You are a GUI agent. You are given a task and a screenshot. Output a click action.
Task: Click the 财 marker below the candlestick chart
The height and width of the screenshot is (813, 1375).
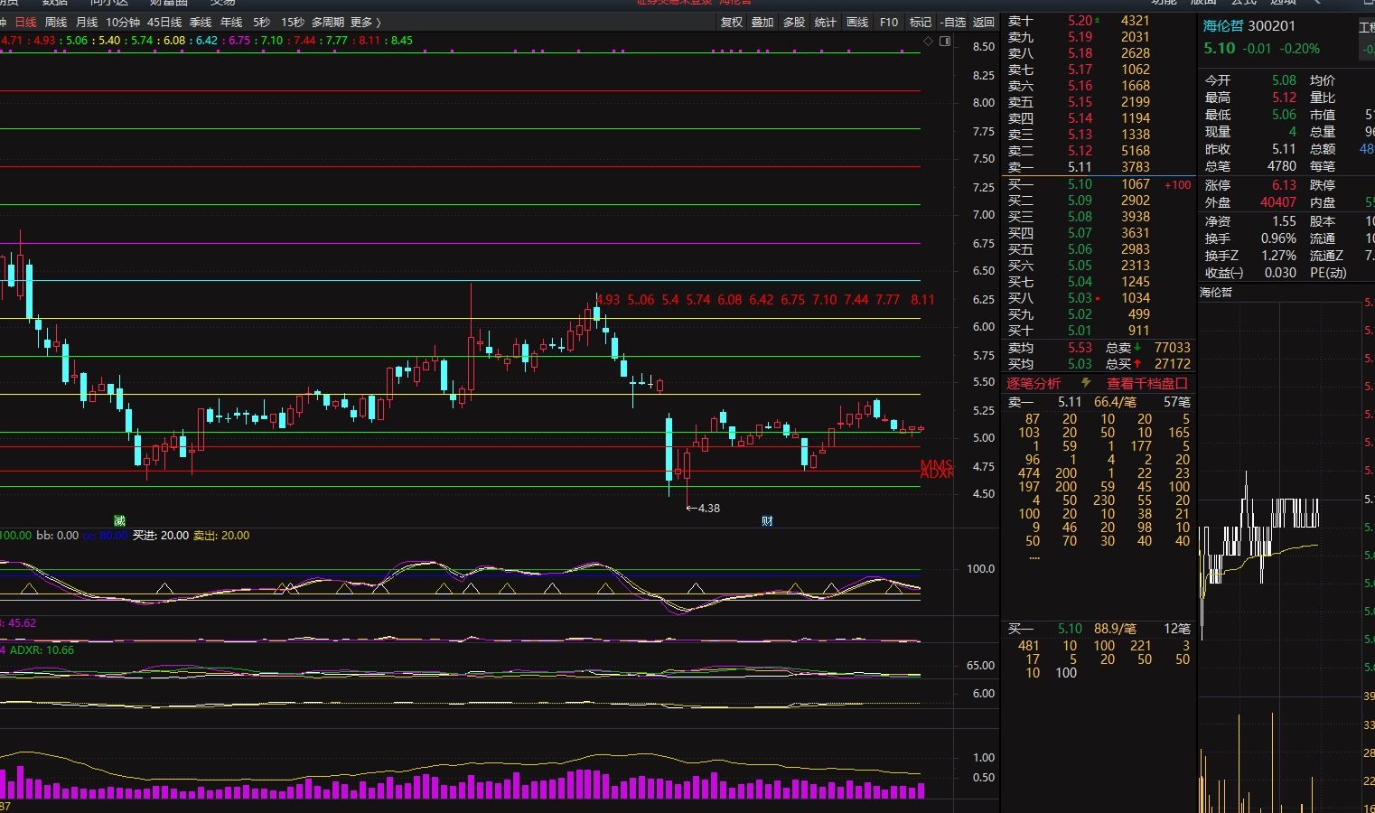coord(767,520)
